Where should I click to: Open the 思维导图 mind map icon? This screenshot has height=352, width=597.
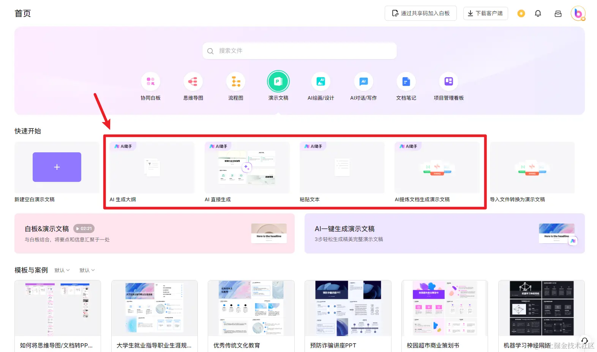(x=193, y=81)
